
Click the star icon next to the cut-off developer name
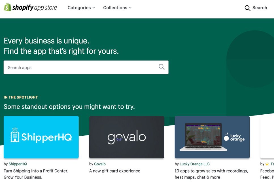(267, 164)
